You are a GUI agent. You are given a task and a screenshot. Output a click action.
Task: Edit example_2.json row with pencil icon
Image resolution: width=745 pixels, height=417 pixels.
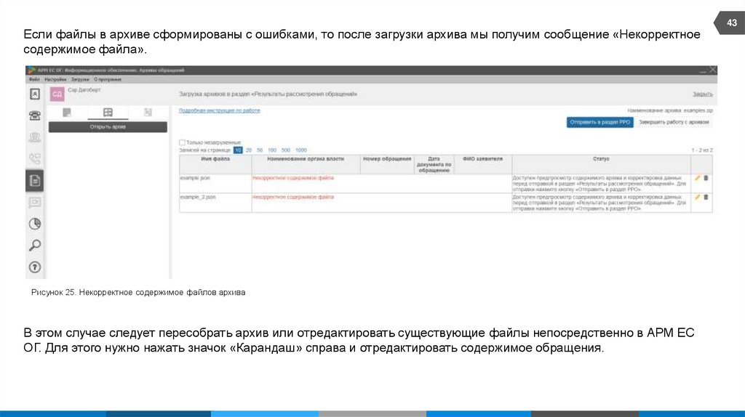pyautogui.click(x=698, y=197)
